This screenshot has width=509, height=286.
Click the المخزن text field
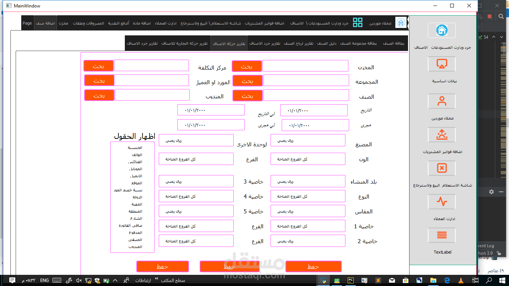306,66
